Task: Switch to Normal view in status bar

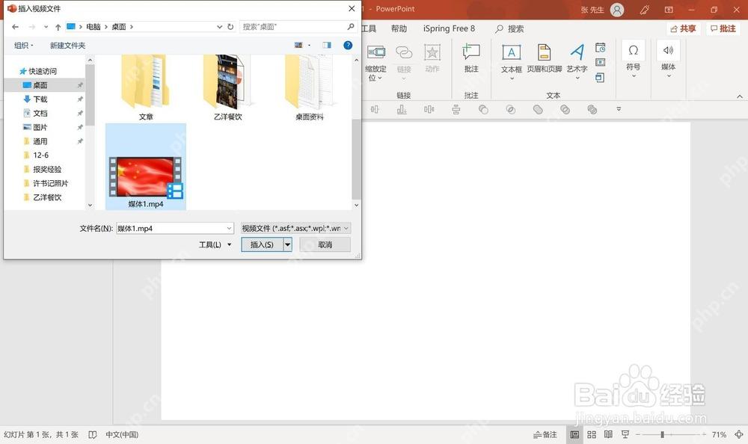Action: pos(574,434)
